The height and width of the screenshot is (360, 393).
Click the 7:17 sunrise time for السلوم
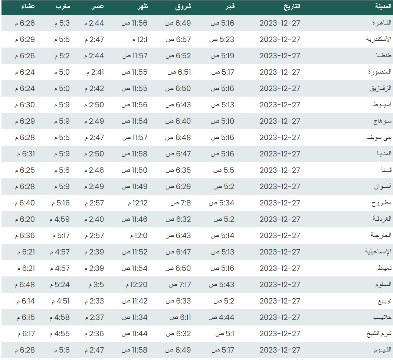pos(180,285)
